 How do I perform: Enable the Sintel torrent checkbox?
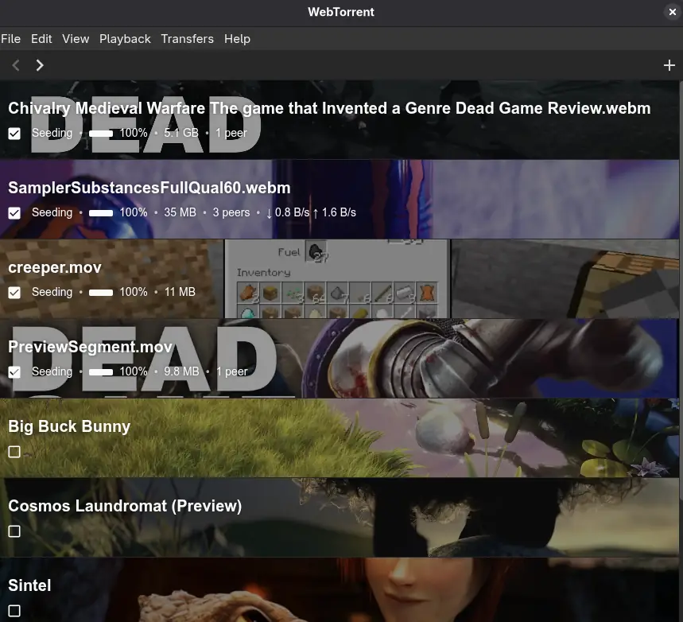click(14, 611)
